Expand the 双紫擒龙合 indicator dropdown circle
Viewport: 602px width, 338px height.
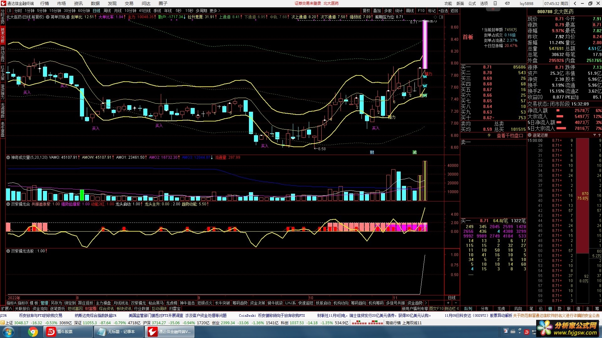click(8, 204)
